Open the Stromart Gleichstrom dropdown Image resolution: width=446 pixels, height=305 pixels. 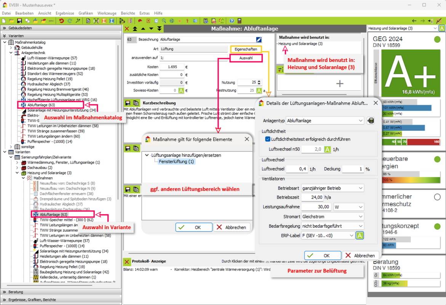(332, 217)
